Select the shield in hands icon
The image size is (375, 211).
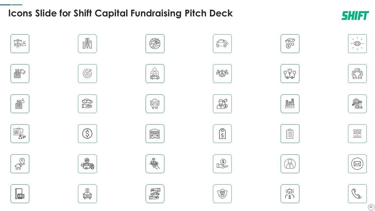(x=155, y=104)
